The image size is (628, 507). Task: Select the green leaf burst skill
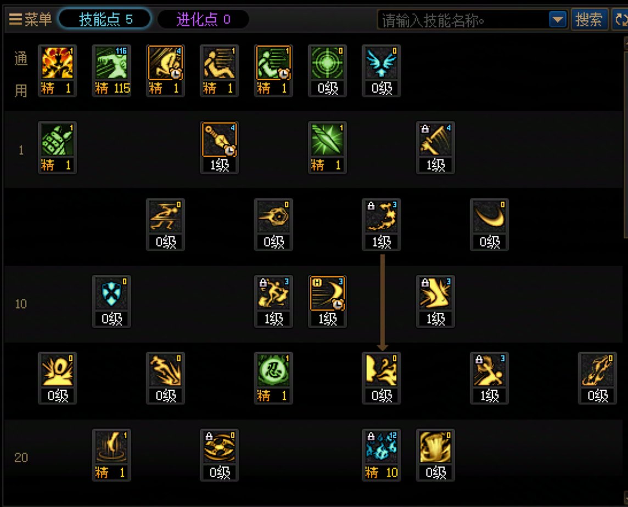(327, 147)
